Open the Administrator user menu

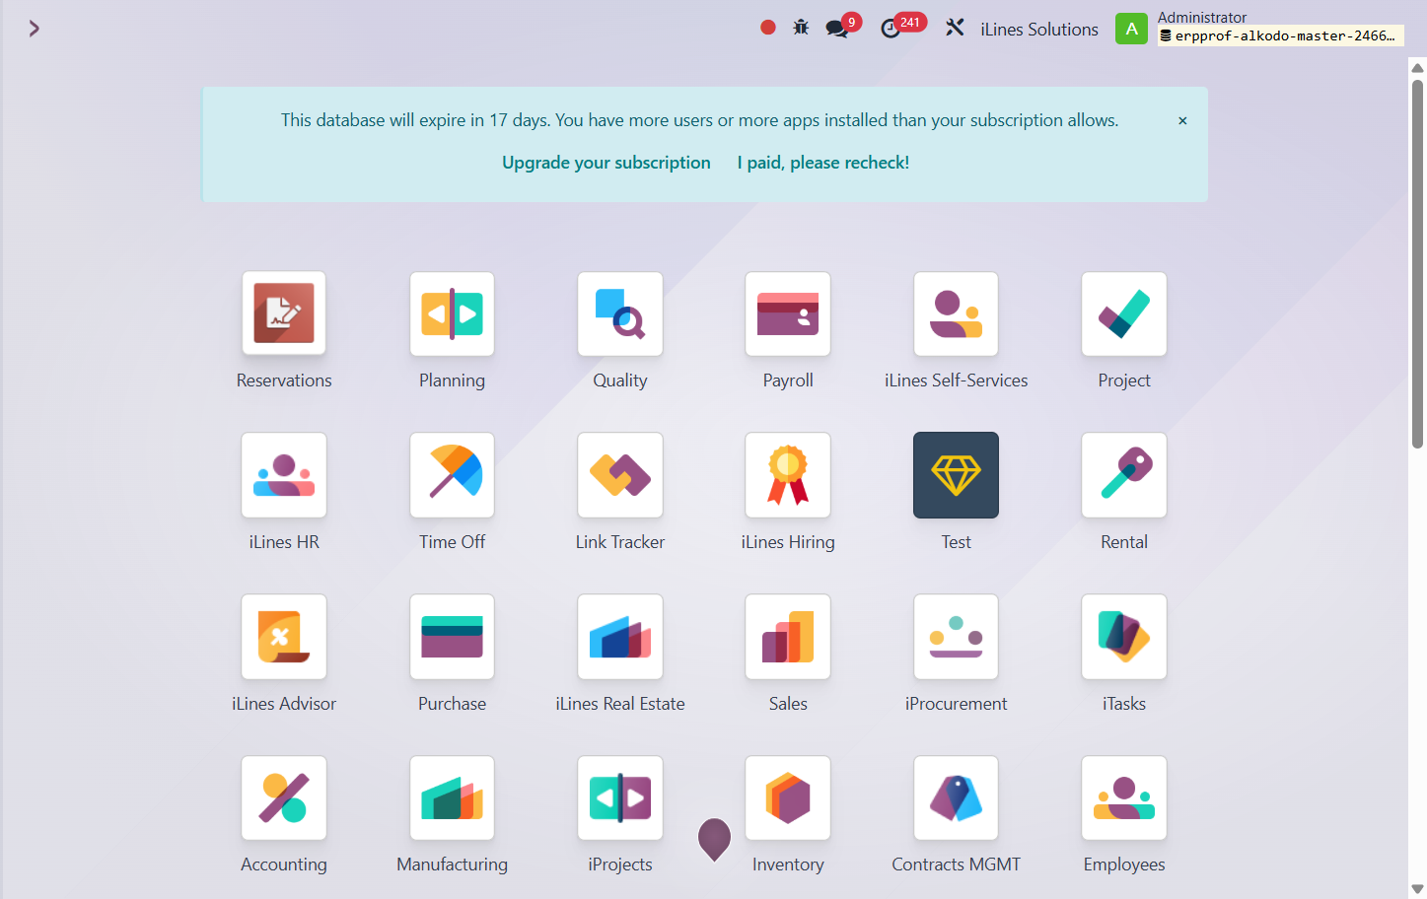1258,28
